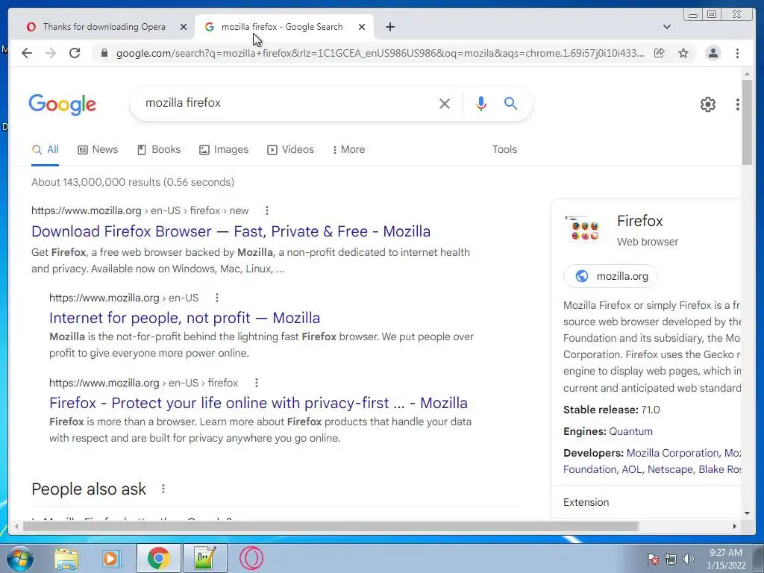Image resolution: width=764 pixels, height=573 pixels.
Task: Open Google quick settings gear
Action: (708, 104)
